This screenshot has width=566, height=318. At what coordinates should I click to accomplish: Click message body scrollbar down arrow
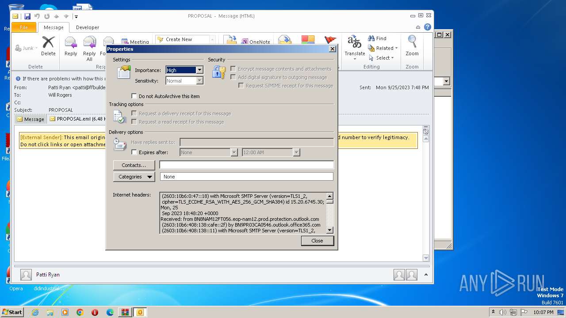(x=426, y=258)
